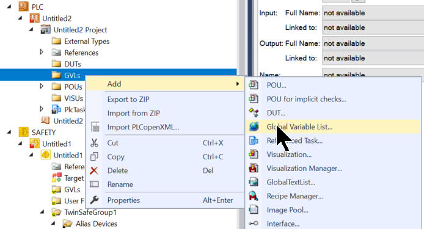Image resolution: width=424 pixels, height=229 pixels.
Task: Click the Output Linked to field
Action: pos(373,58)
